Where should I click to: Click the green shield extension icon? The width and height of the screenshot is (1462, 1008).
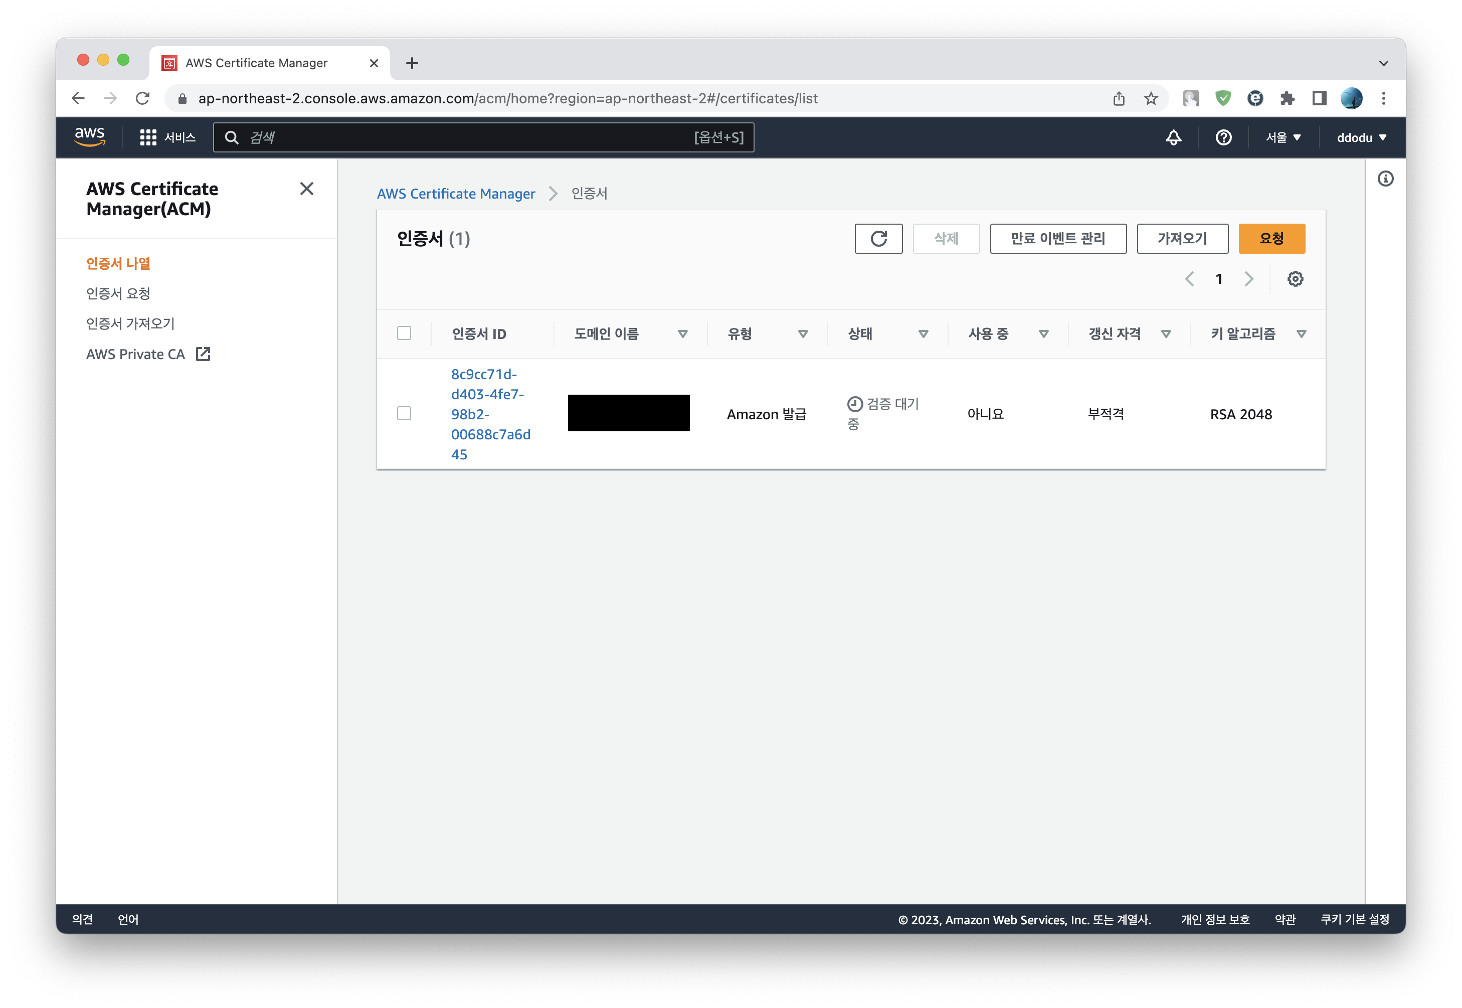(1223, 98)
